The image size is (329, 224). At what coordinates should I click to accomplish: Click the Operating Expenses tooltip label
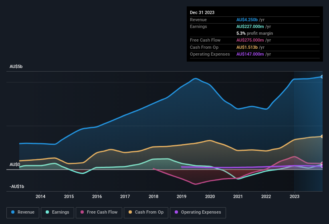(210, 54)
